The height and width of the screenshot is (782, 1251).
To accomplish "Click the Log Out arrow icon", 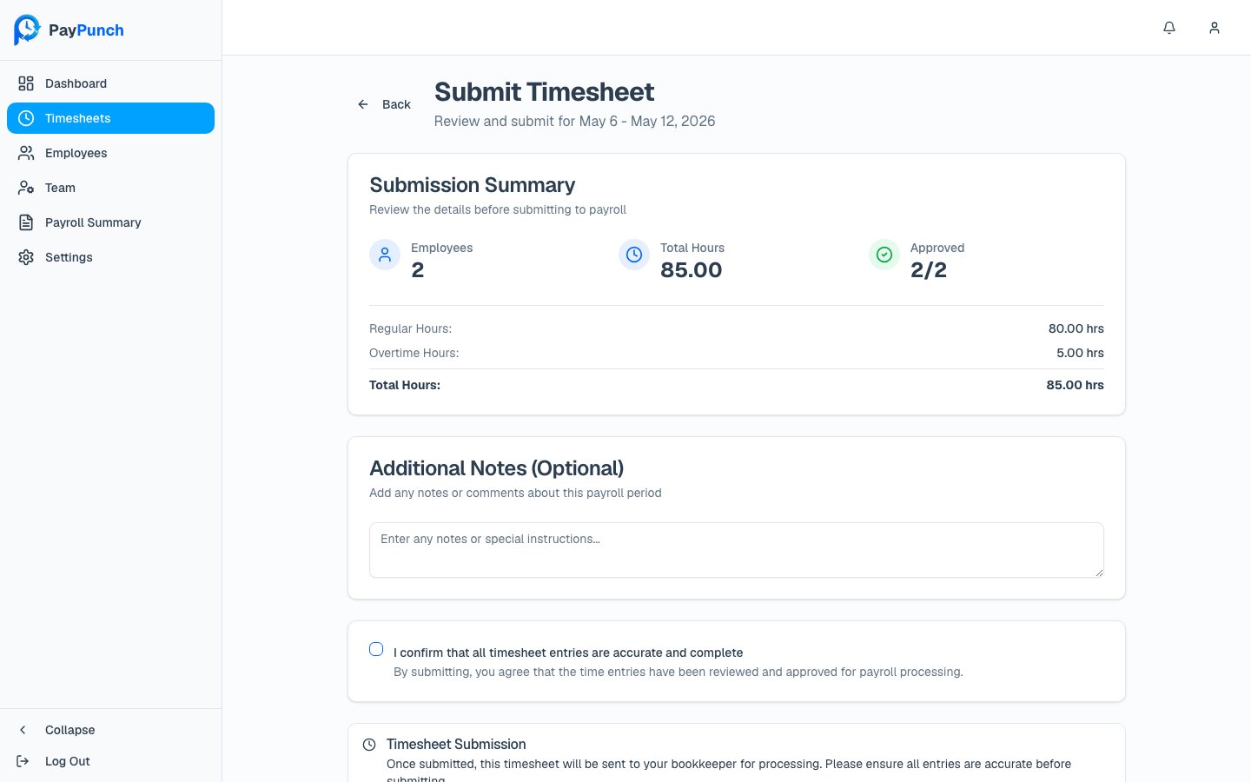I will pos(23,761).
